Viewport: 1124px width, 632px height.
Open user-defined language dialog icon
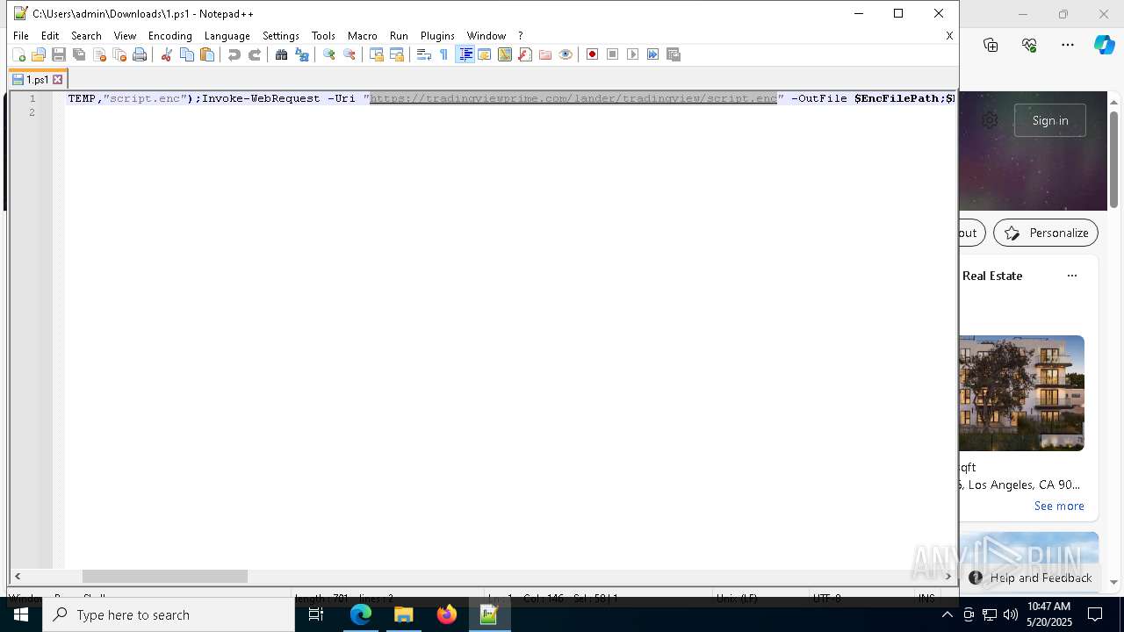click(484, 54)
